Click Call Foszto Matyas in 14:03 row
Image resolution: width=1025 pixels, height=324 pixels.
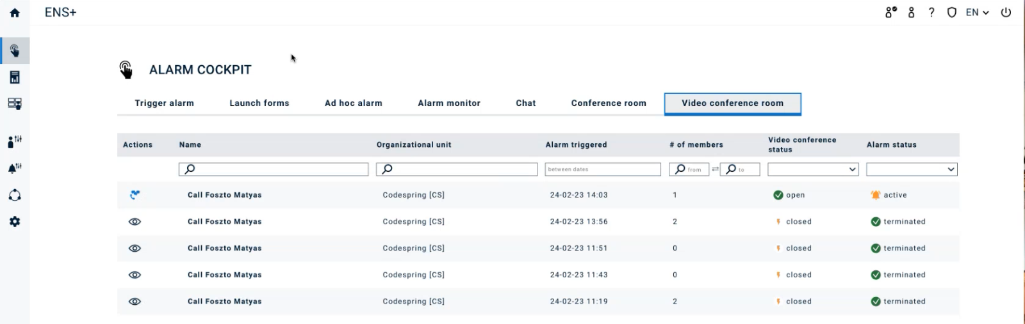225,195
